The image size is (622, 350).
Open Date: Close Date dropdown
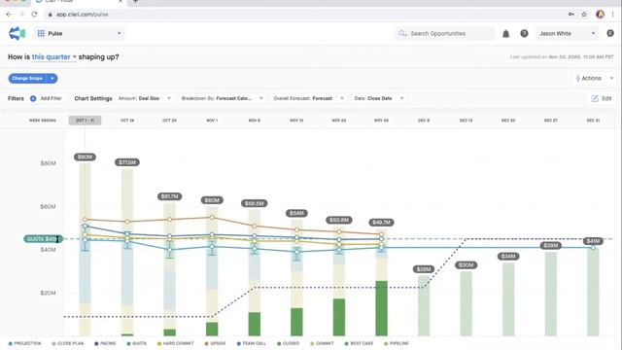tap(379, 98)
